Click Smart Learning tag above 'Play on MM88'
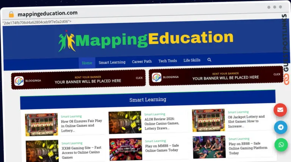This screenshot has width=291, height=162. (155, 141)
